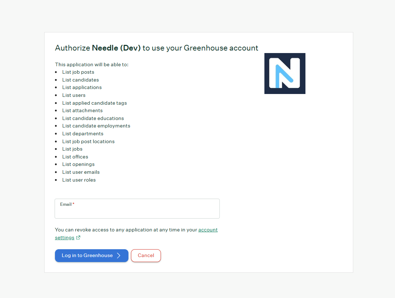Click the List job posts permission
395x298 pixels.
(x=78, y=72)
